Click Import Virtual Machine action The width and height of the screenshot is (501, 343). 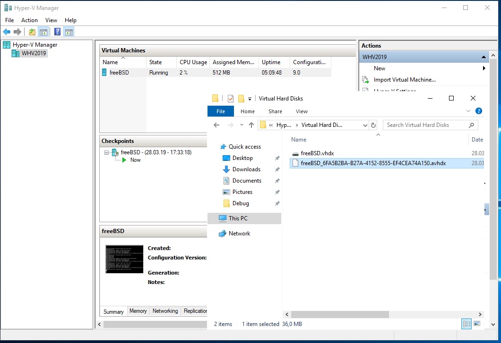point(405,80)
